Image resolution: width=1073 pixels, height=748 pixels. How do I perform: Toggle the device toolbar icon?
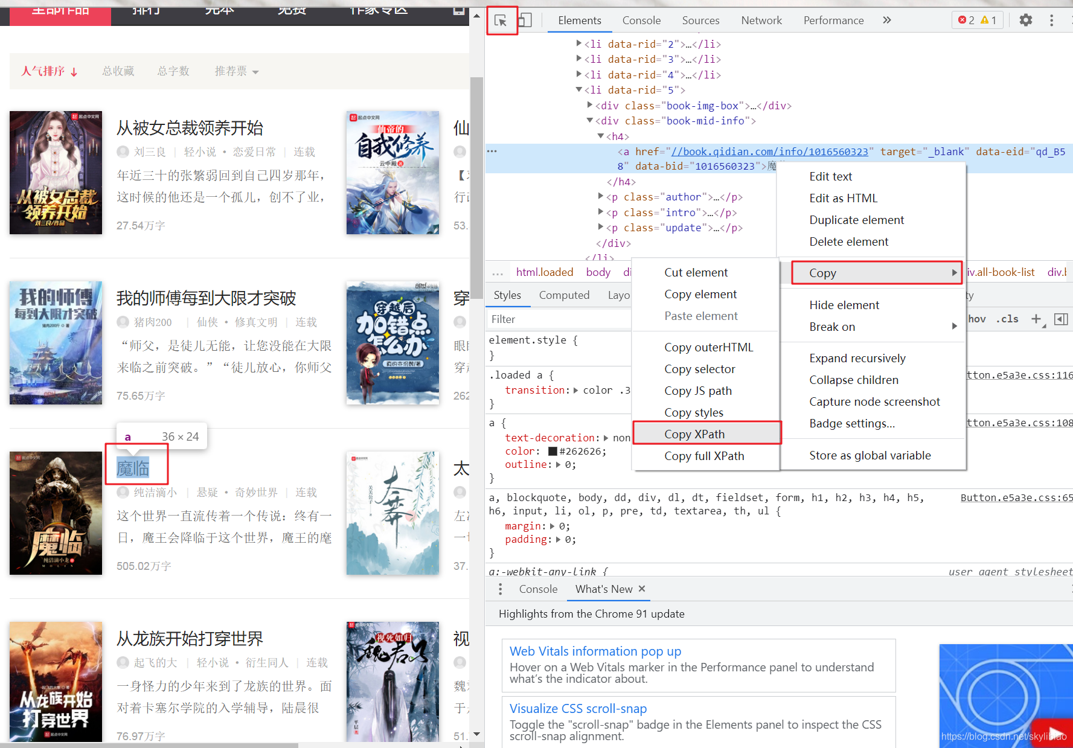[x=525, y=21]
